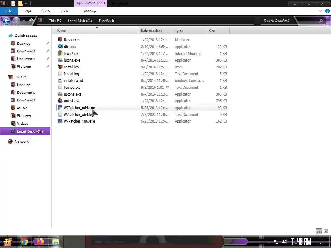Click the Properties quick access icon
This screenshot has width=331, height=248.
[x=13, y=3]
